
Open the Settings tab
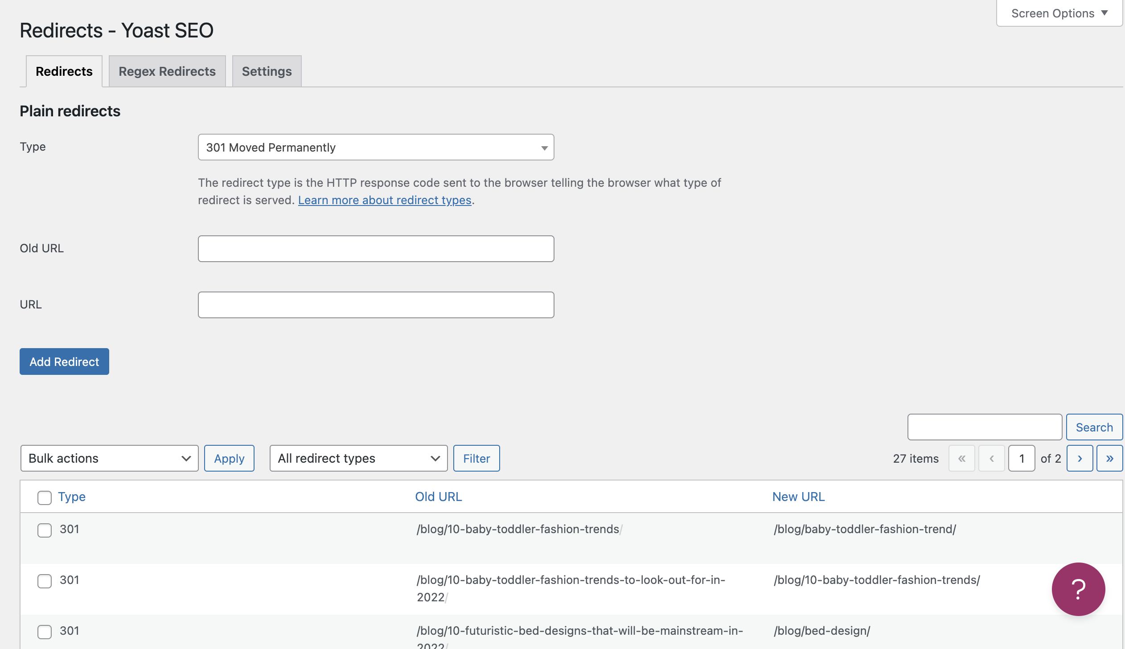click(267, 71)
